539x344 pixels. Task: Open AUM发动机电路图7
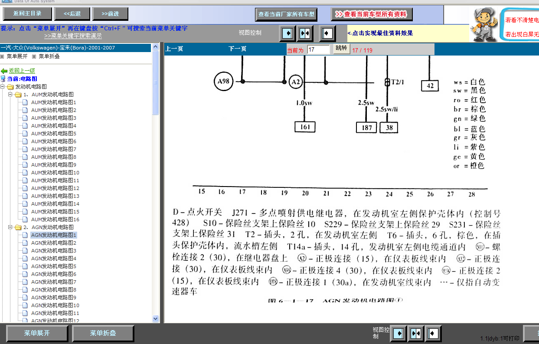tap(53, 149)
